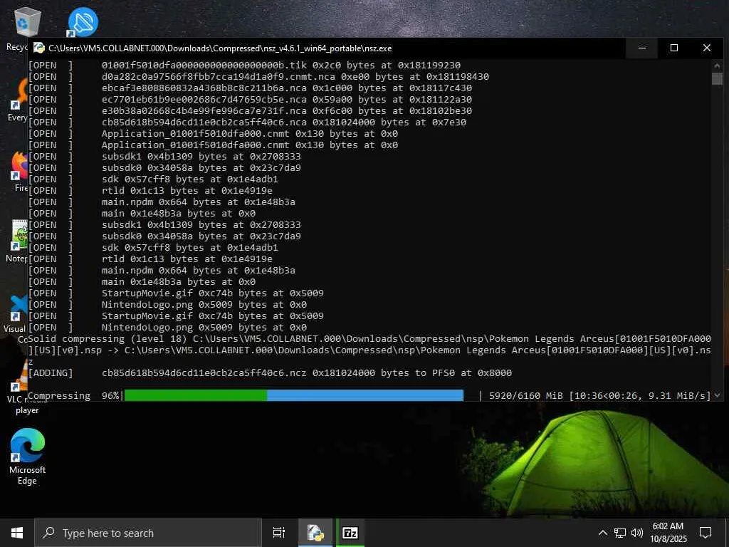Click the console title path text
The height and width of the screenshot is (547, 729).
pos(220,48)
